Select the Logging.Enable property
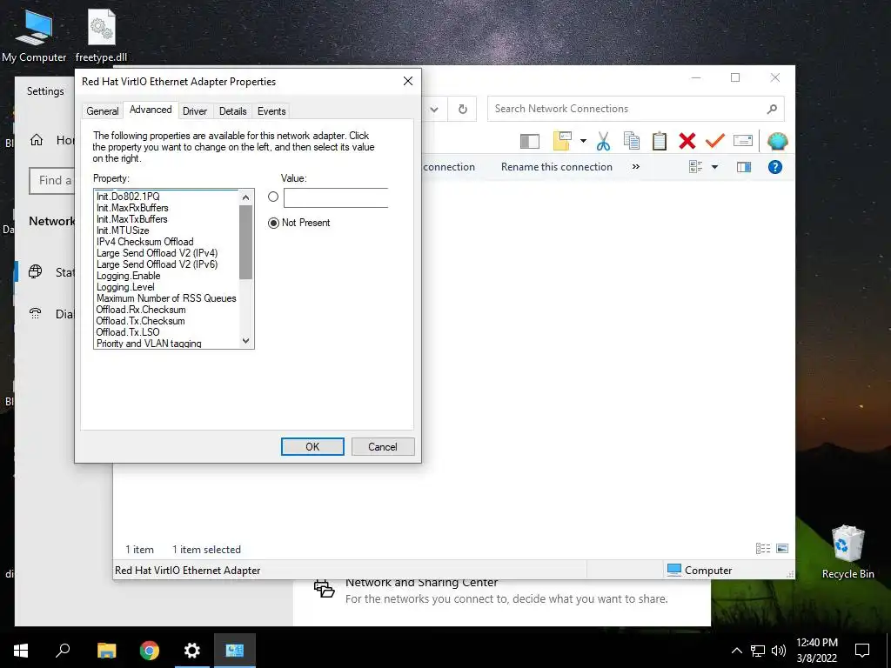Screen dimensions: 891x668 click(129, 276)
